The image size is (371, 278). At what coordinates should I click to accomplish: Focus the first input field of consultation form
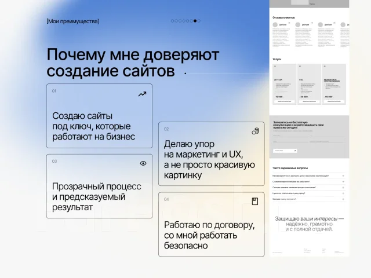(x=290, y=136)
